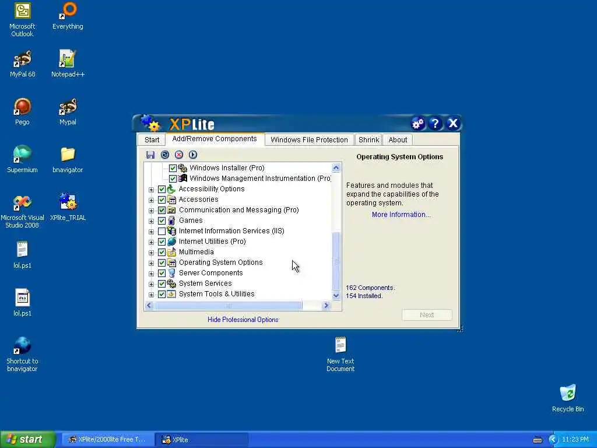Open the More Information link
The image size is (597, 448).
tap(401, 215)
